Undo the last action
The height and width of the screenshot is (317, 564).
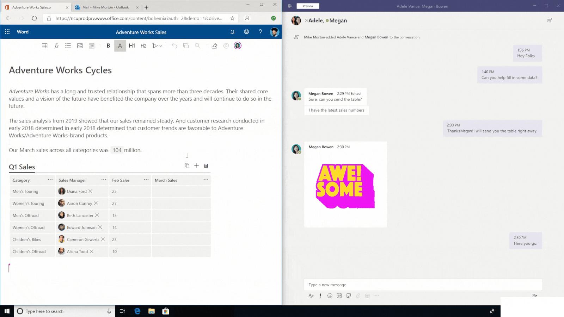pos(174,46)
